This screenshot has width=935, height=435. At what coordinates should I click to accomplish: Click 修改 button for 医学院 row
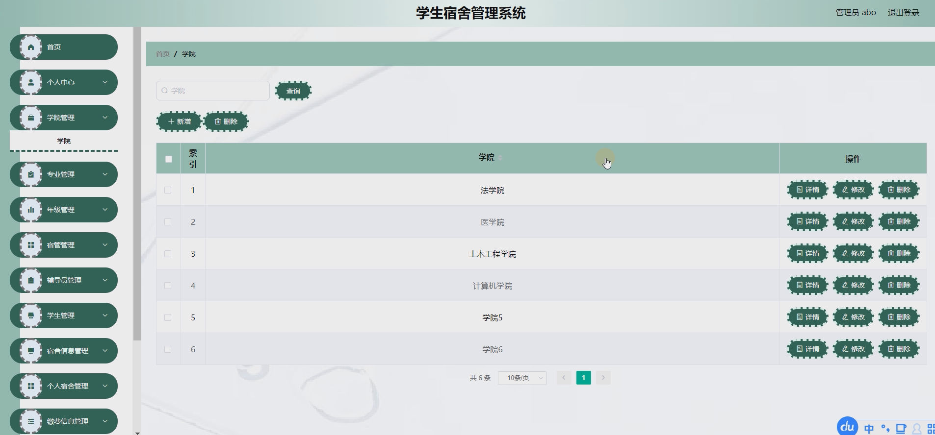[854, 221]
